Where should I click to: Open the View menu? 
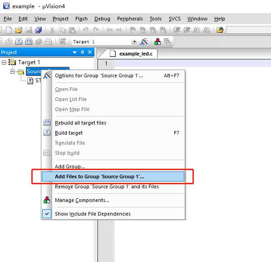click(x=40, y=19)
